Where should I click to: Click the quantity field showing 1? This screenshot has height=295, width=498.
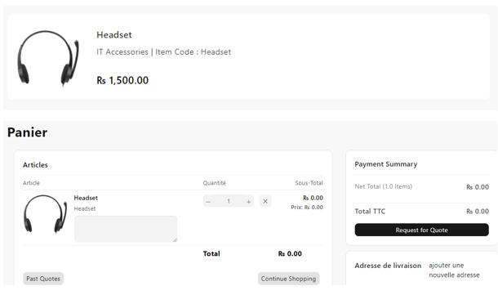click(229, 201)
